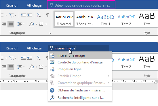This screenshot has width=158, height=106.
Task: Apply the Normal style in upper gallery
Action: [64, 19]
